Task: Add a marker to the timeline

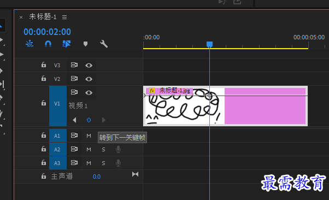Action: point(85,44)
